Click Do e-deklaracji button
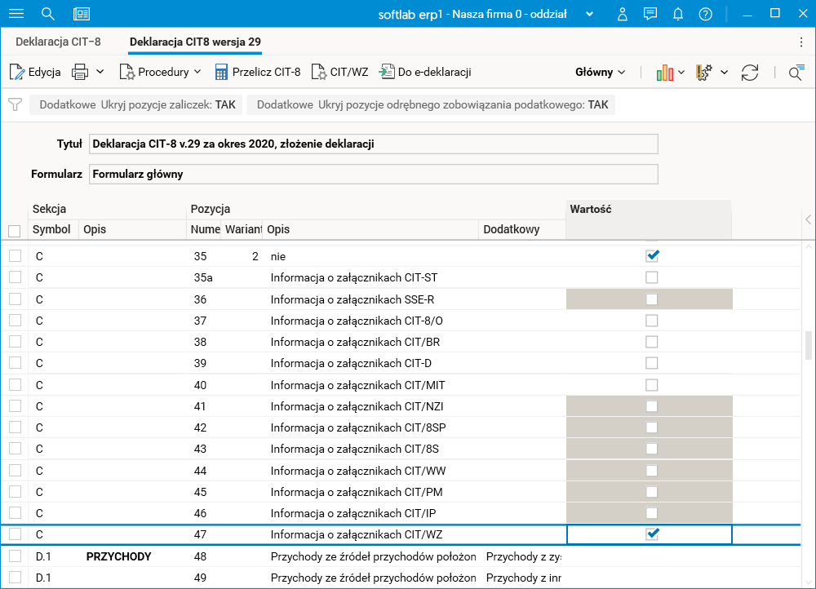 (425, 72)
